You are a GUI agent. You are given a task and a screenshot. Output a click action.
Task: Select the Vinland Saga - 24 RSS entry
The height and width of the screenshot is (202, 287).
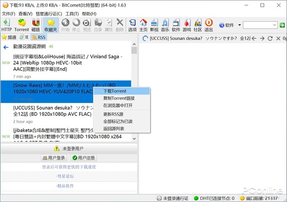tap(66, 67)
